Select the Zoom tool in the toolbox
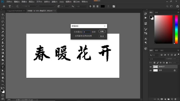 point(3,81)
